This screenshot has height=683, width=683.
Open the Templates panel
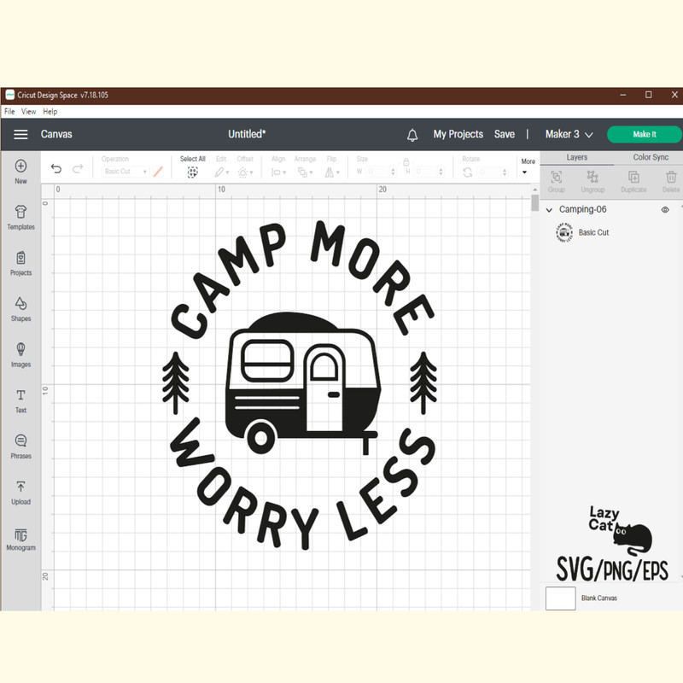[20, 213]
